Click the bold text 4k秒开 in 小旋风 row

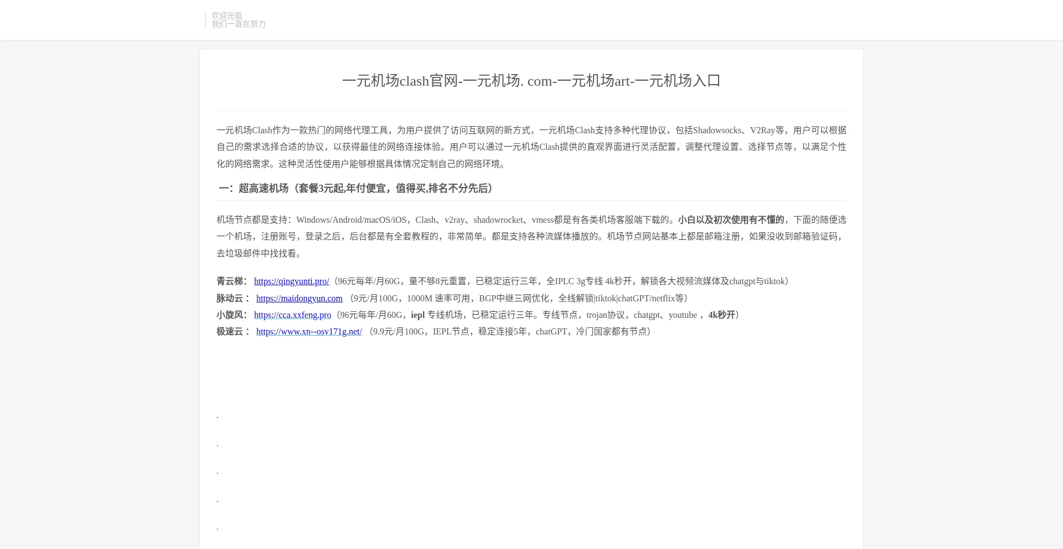[x=721, y=315]
